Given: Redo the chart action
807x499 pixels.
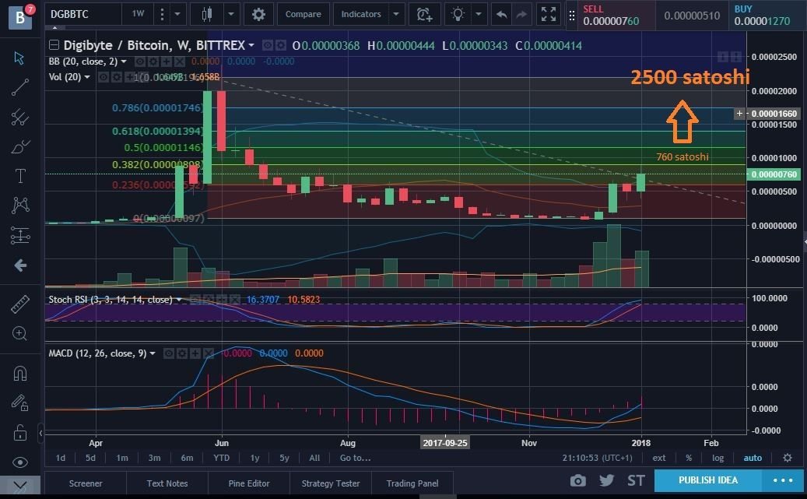Looking at the screenshot, I should coord(521,15).
